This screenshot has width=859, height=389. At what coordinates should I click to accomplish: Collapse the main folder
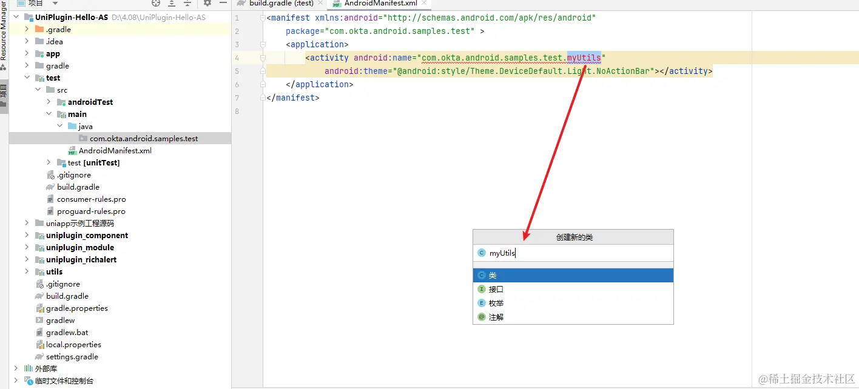click(49, 114)
